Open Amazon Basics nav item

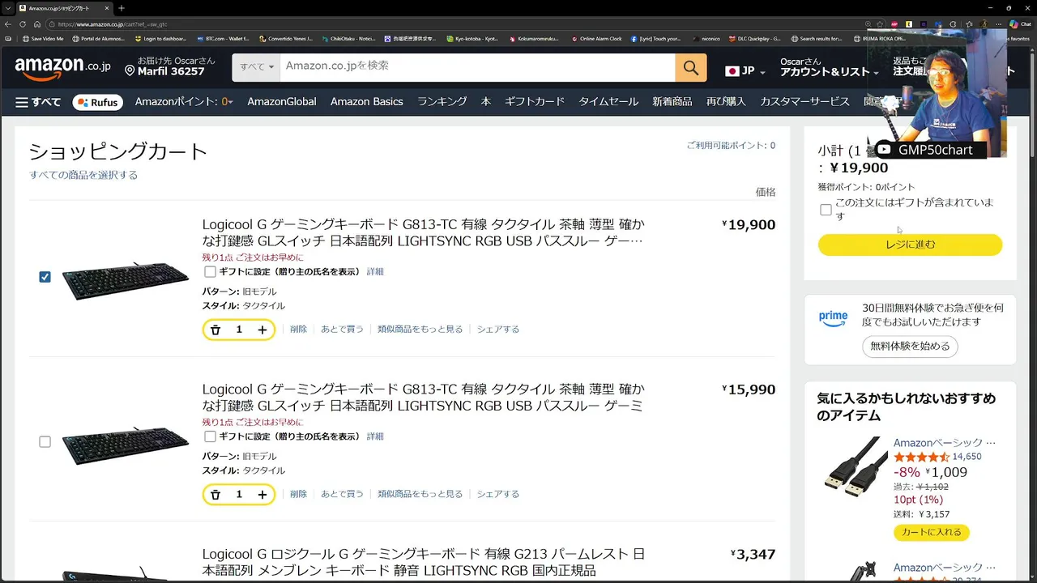click(x=366, y=102)
